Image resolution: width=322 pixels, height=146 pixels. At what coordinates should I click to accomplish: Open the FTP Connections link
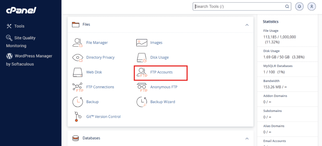[x=100, y=87]
